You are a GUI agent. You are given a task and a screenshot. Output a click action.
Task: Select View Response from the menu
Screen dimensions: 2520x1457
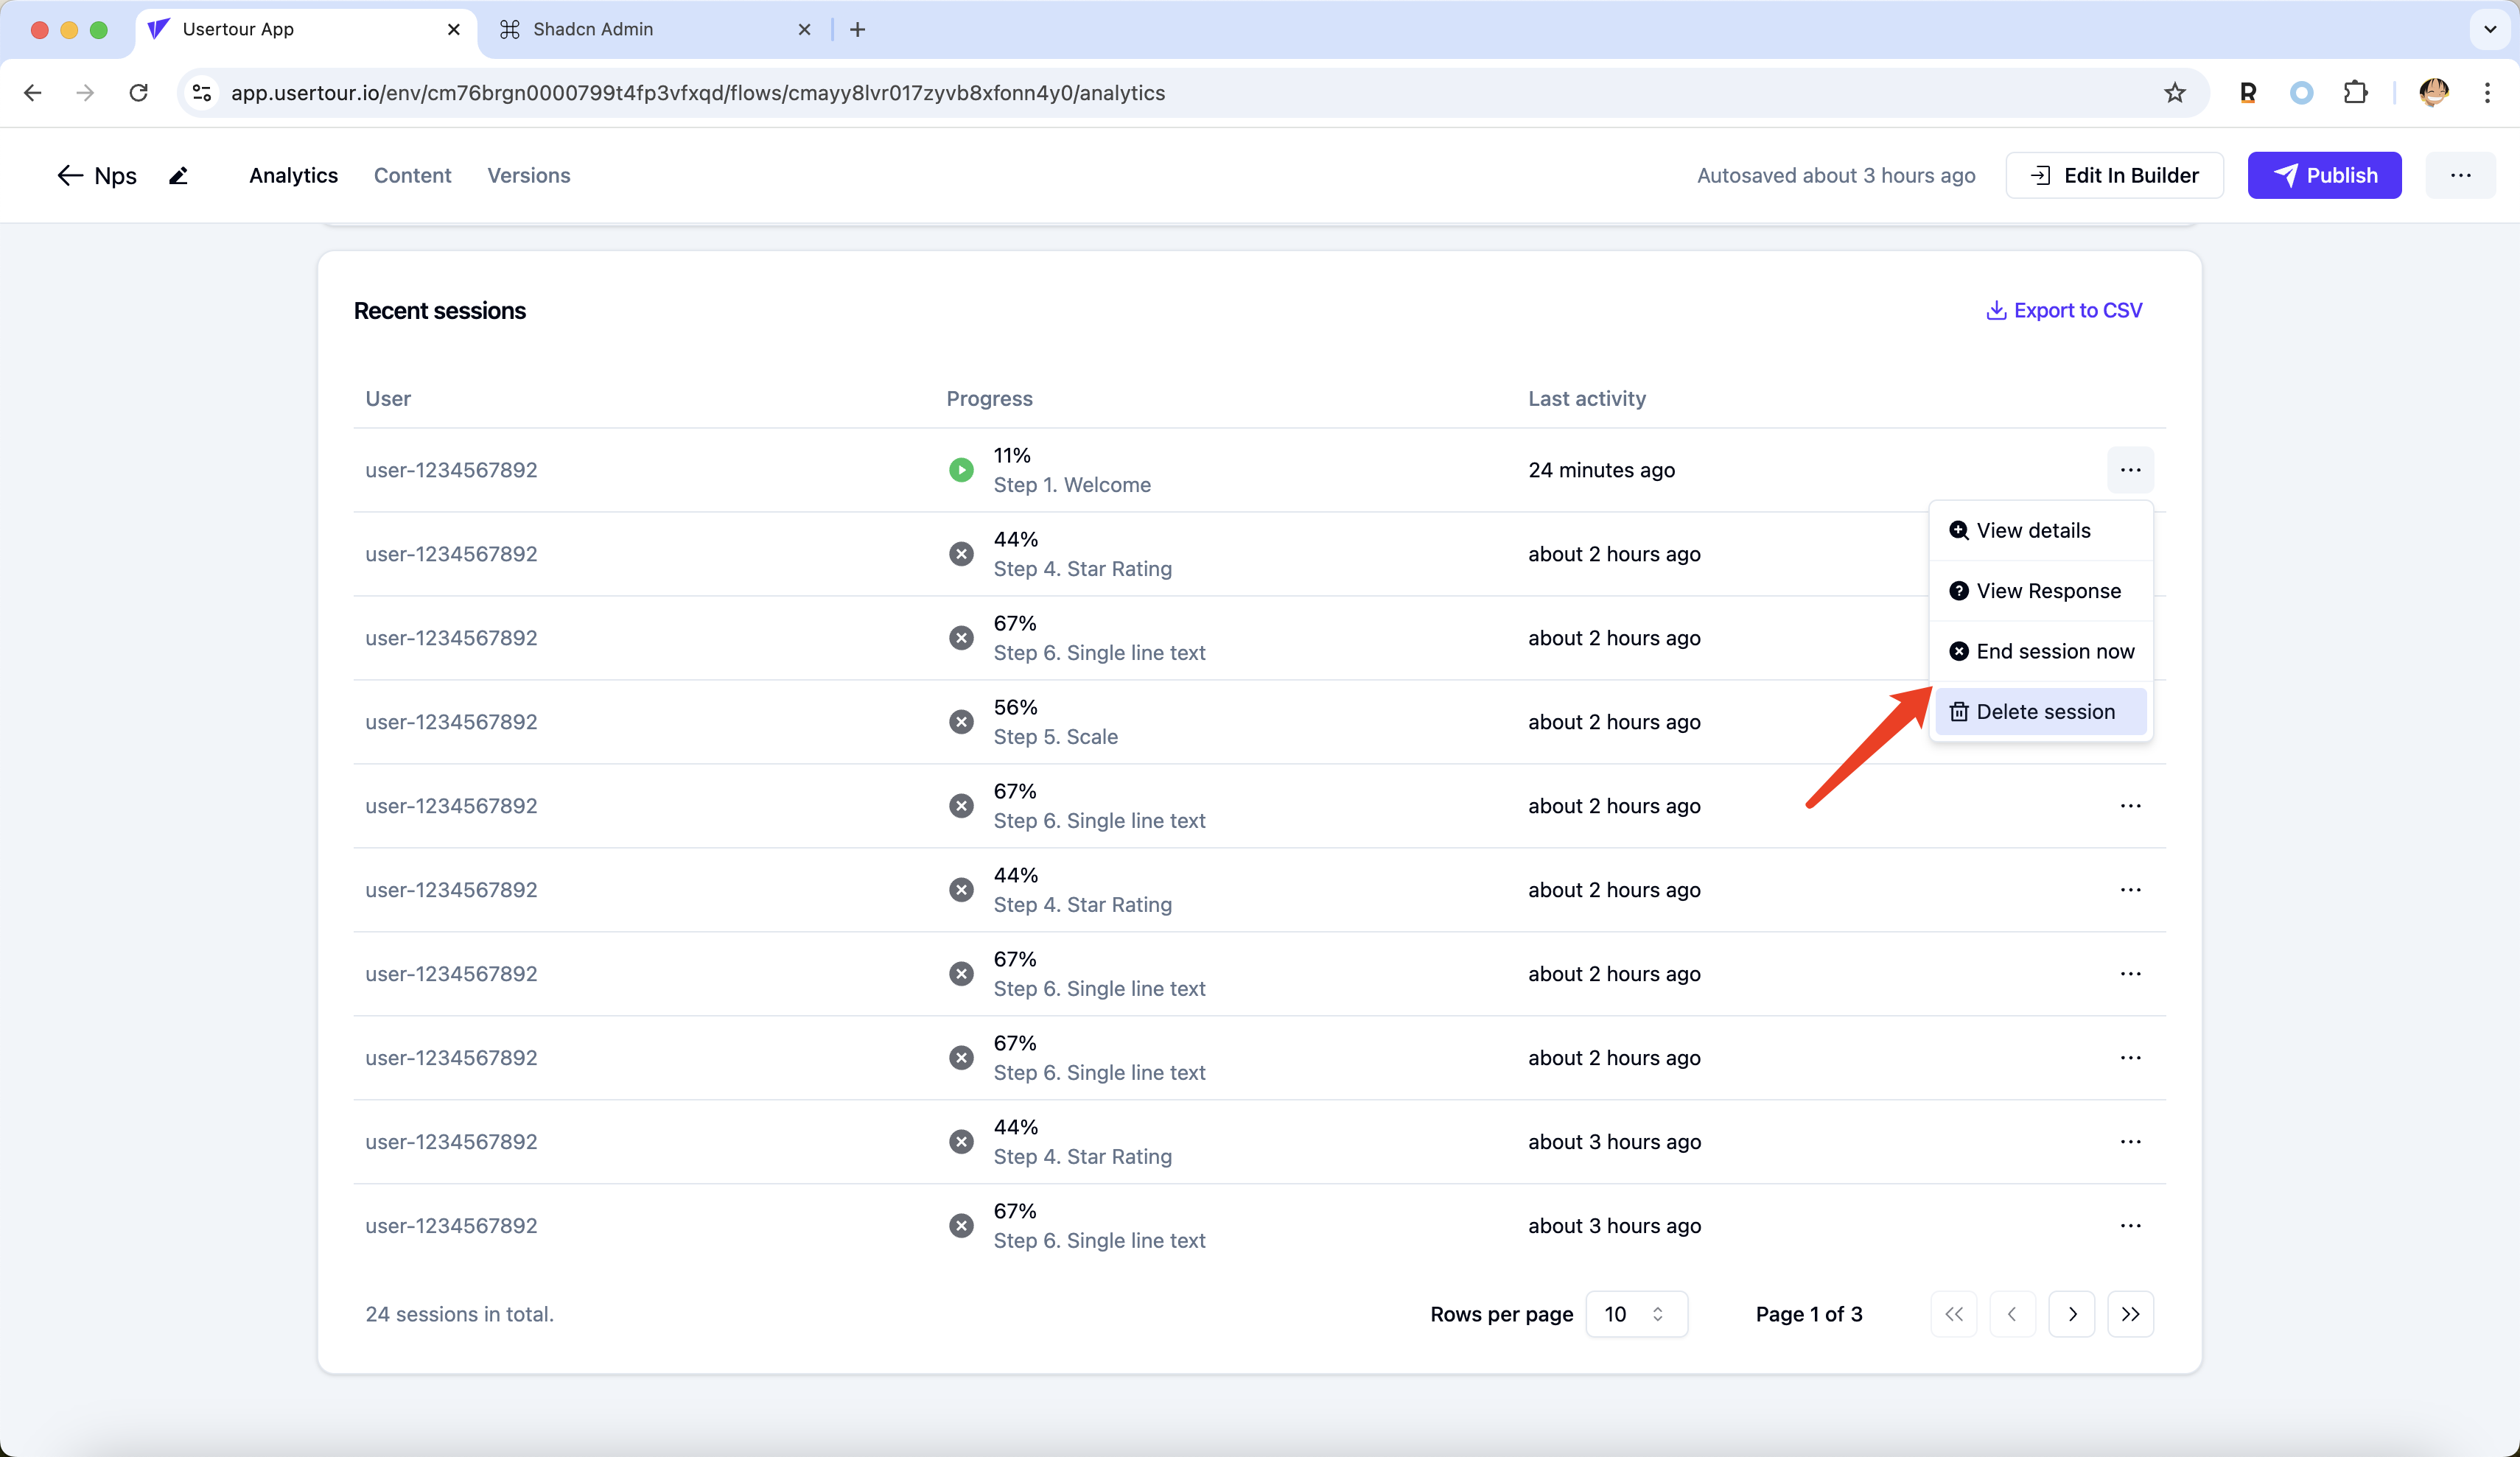tap(2040, 591)
